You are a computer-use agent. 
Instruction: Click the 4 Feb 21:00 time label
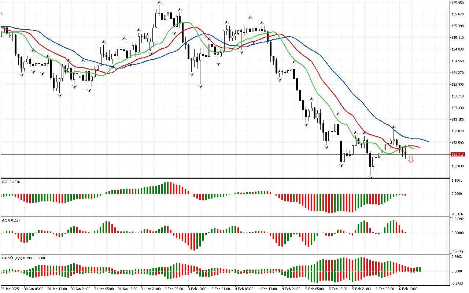pyautogui.click(x=290, y=289)
